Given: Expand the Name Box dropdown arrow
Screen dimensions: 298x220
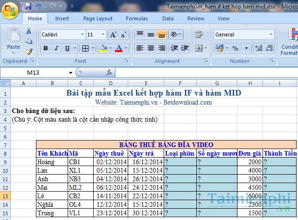Looking at the screenshot, I should (x=71, y=72).
